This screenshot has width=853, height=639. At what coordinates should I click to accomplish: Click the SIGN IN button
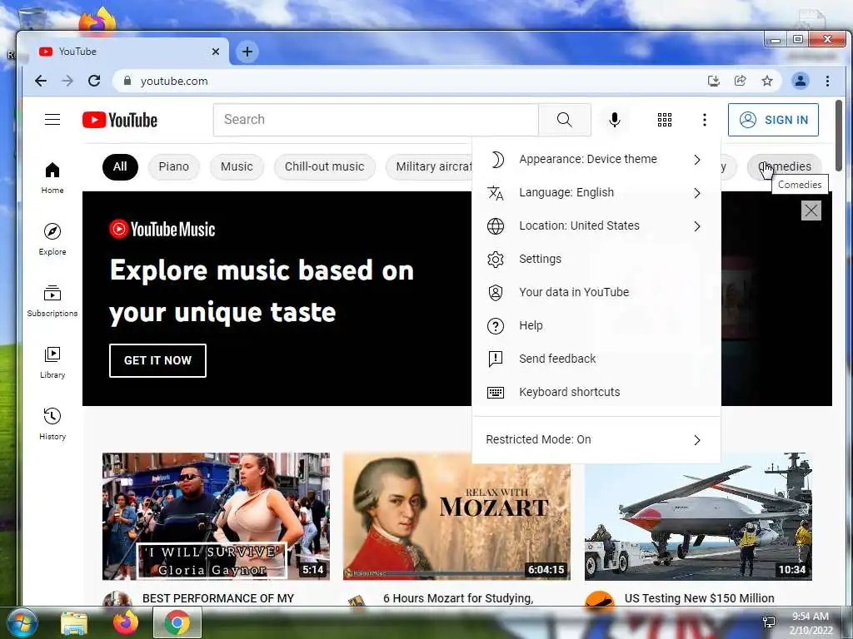(773, 120)
